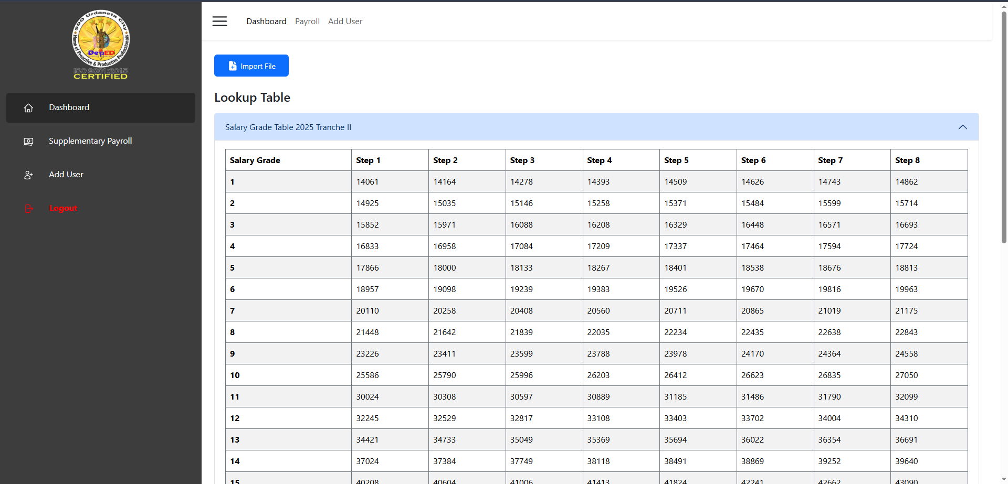Select Dashboard in the sidebar
Image resolution: width=1008 pixels, height=484 pixels.
(101, 107)
